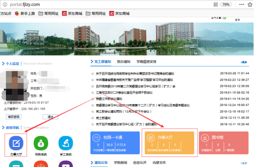Open the first 常用网址 bookmark folder
Image resolution: width=254 pixels, height=167 pixels.
pyautogui.click(x=49, y=13)
